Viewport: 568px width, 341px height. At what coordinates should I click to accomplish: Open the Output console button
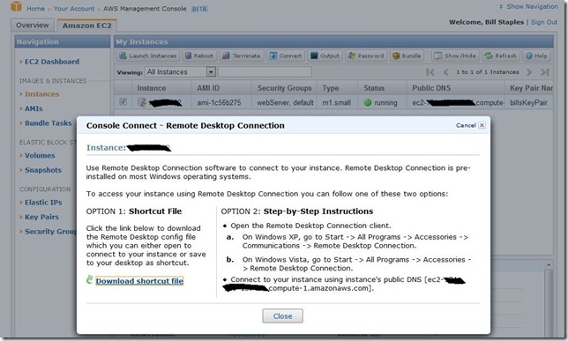[325, 56]
